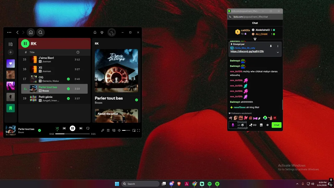This screenshot has height=188, width=334.
Task: Open catt05x top gifter profile
Action: [246, 30]
